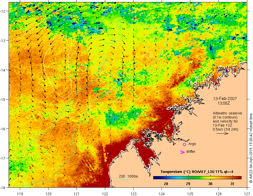The height and width of the screenshot is (196, 253).
Task: Click the latitude '-13' axis label
Action: (3, 41)
